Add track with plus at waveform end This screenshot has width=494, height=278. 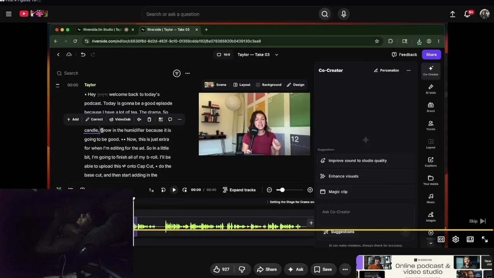point(311,223)
